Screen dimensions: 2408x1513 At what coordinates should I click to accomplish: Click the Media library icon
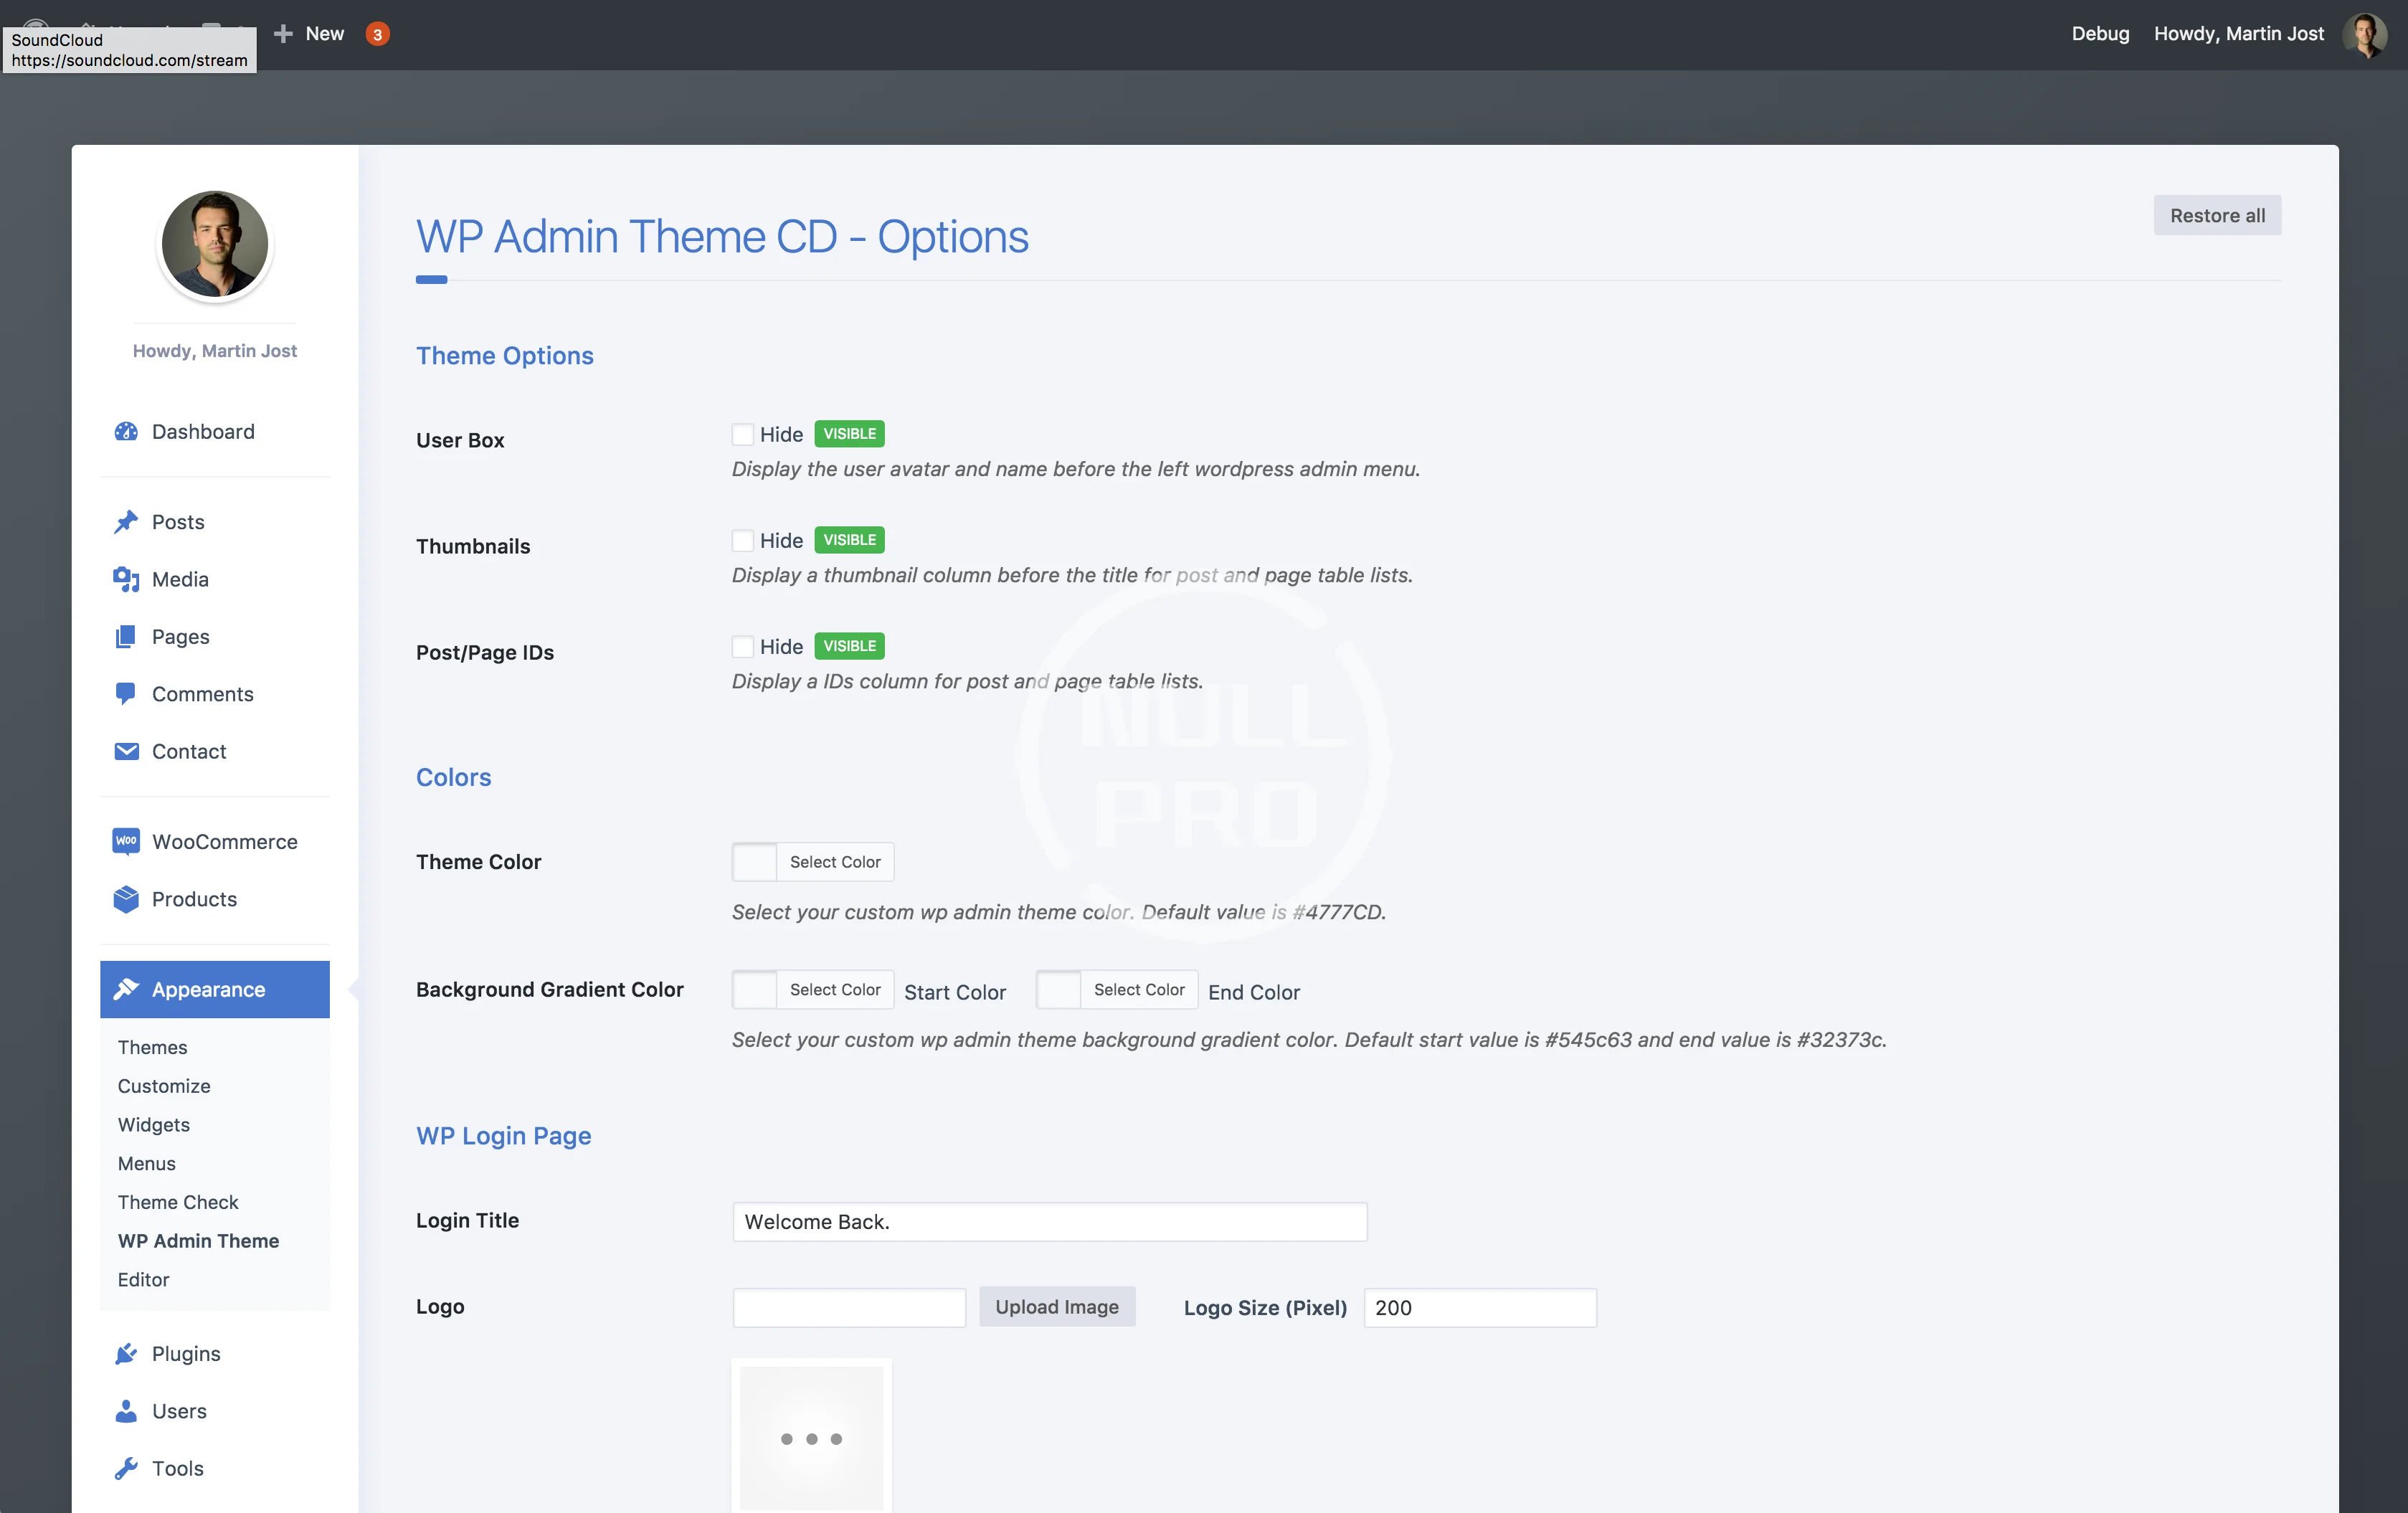click(x=126, y=579)
